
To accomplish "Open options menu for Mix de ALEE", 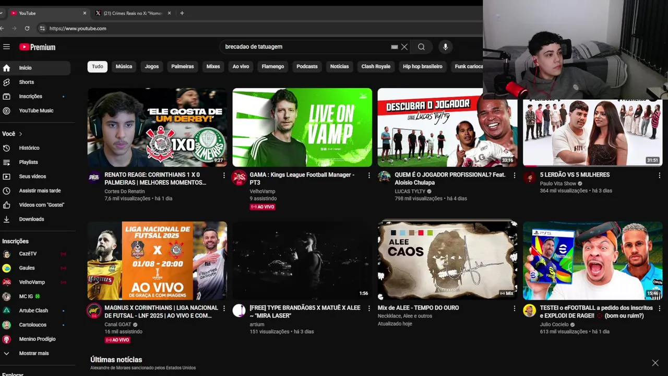I will 514,309.
